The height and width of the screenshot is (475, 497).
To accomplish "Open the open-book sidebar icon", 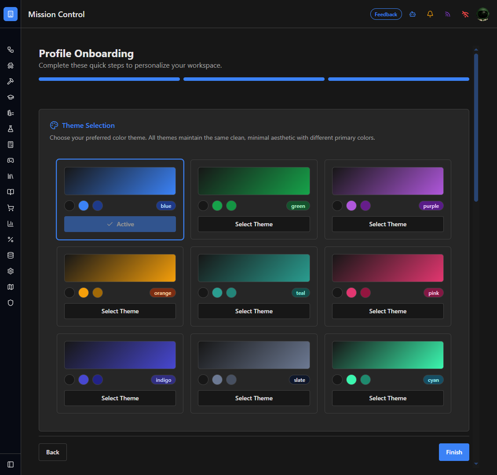I will point(11,192).
